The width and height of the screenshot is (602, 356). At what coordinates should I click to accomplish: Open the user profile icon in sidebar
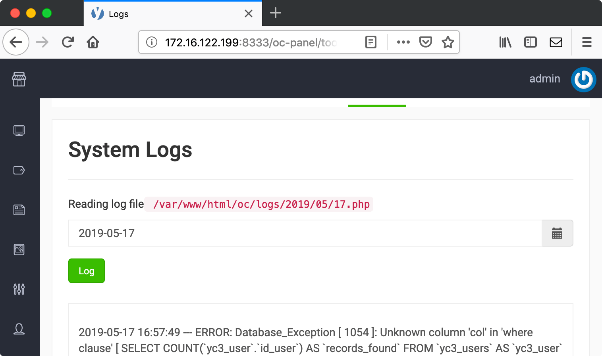coord(19,329)
